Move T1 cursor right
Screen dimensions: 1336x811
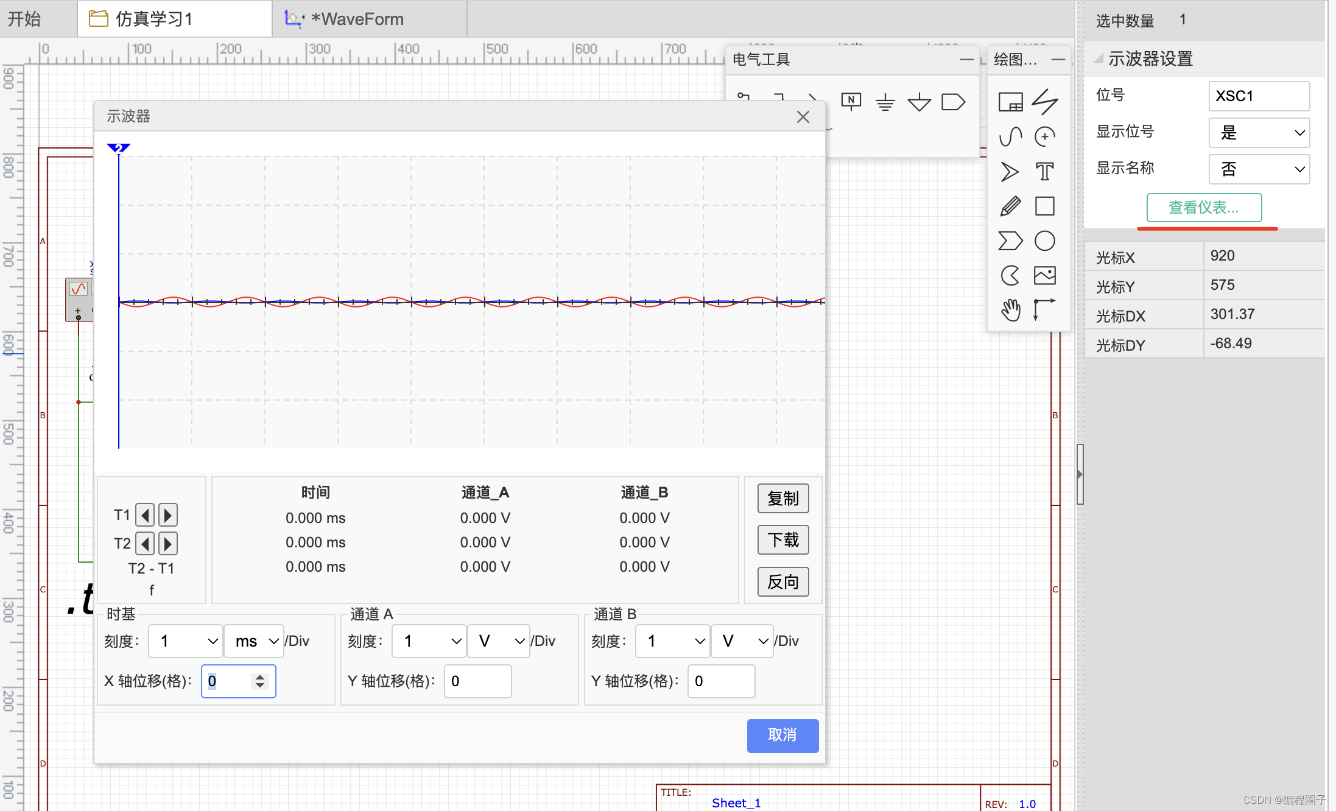pyautogui.click(x=168, y=515)
